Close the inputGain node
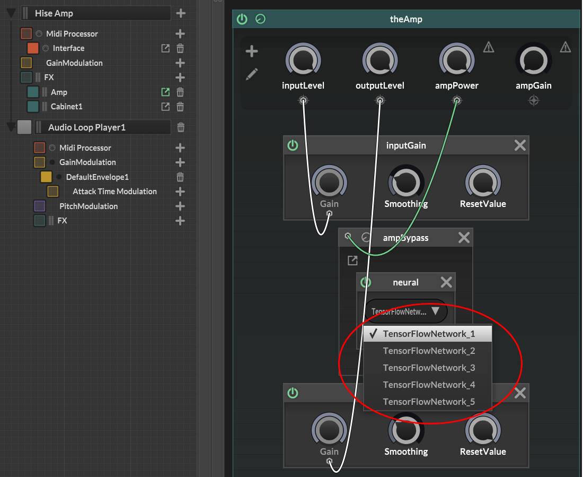 [x=520, y=145]
